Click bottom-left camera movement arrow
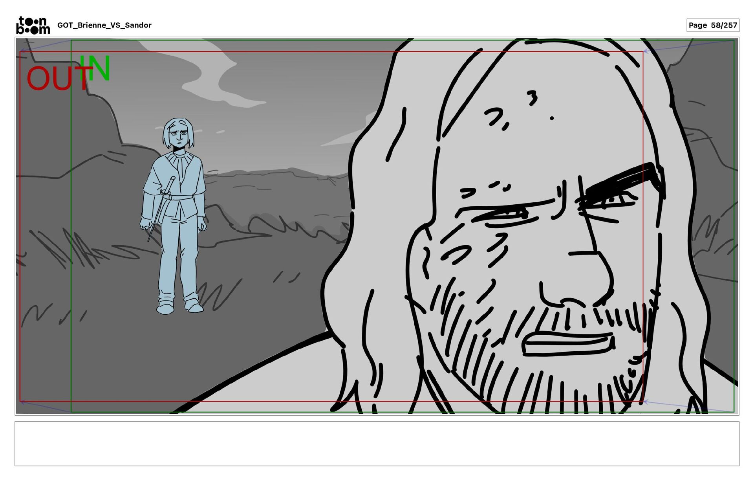This screenshot has width=754, height=488. (x=45, y=407)
